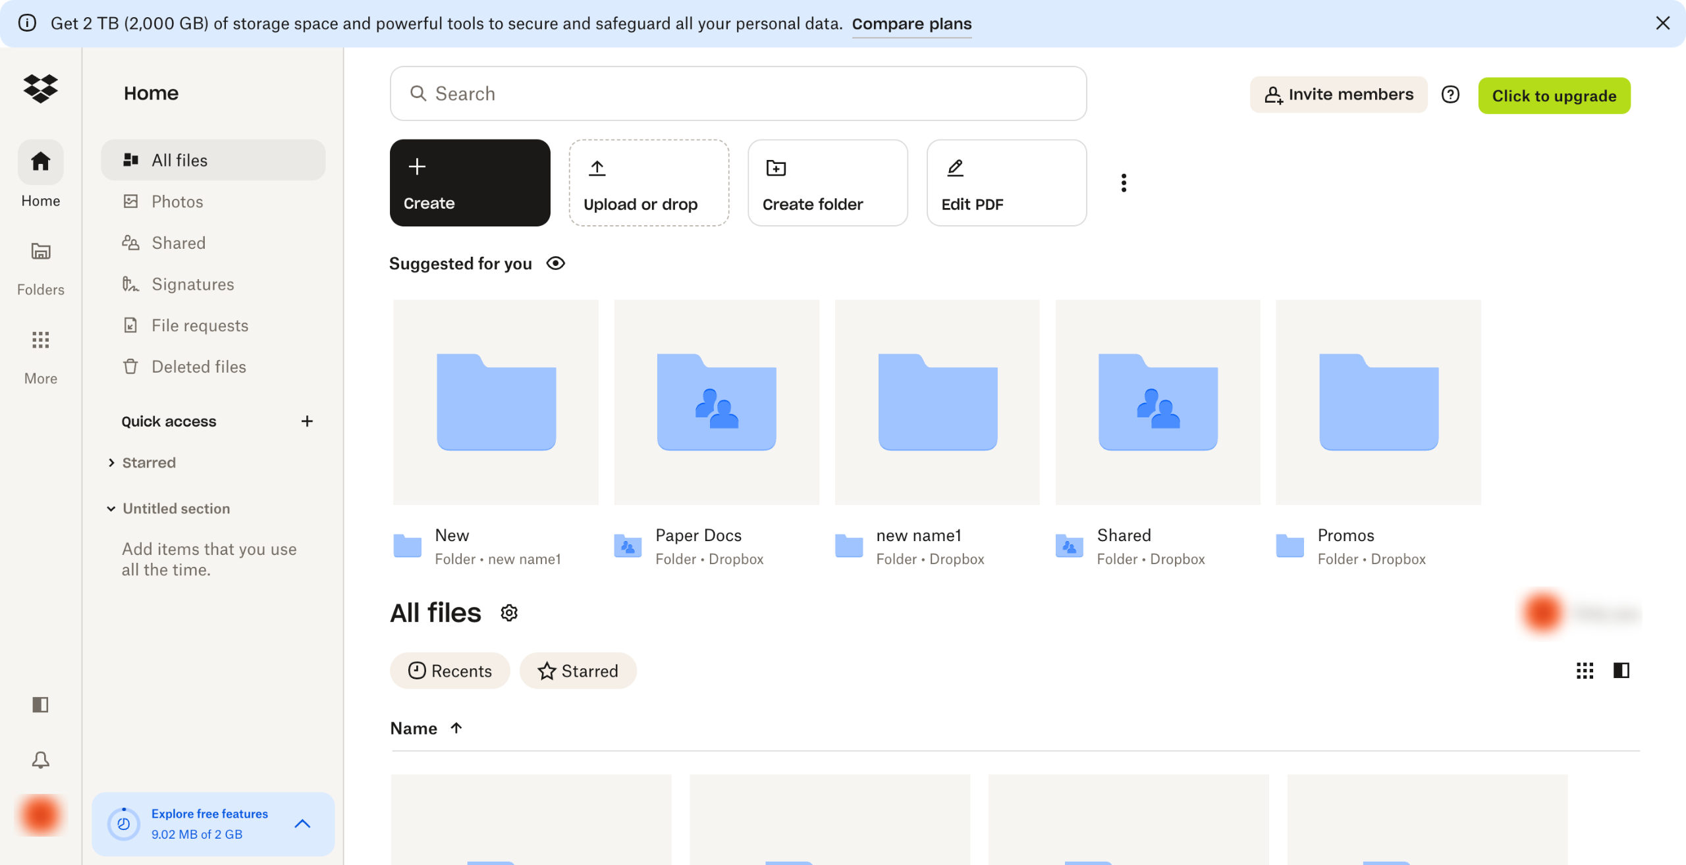Filter by Recents tab
The image size is (1686, 865).
tap(450, 671)
